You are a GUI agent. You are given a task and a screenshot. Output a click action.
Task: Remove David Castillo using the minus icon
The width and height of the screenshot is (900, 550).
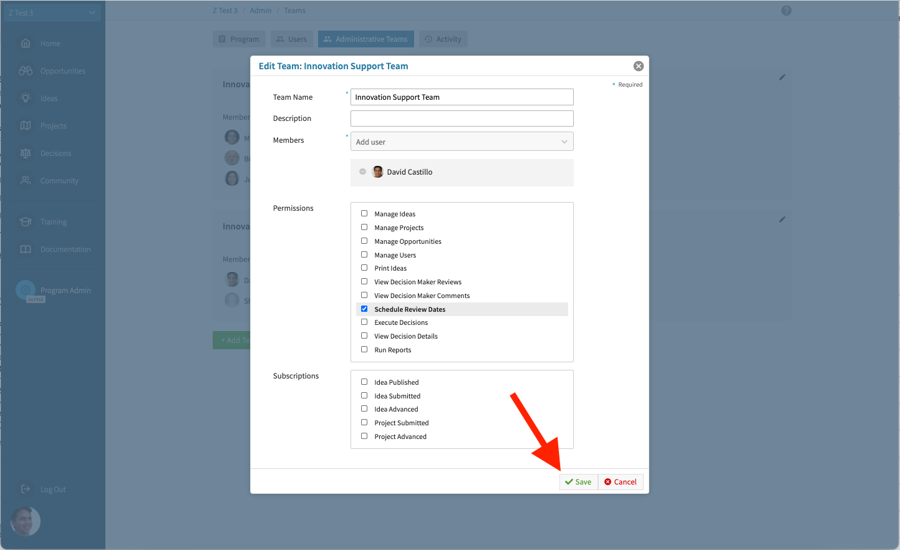363,171
